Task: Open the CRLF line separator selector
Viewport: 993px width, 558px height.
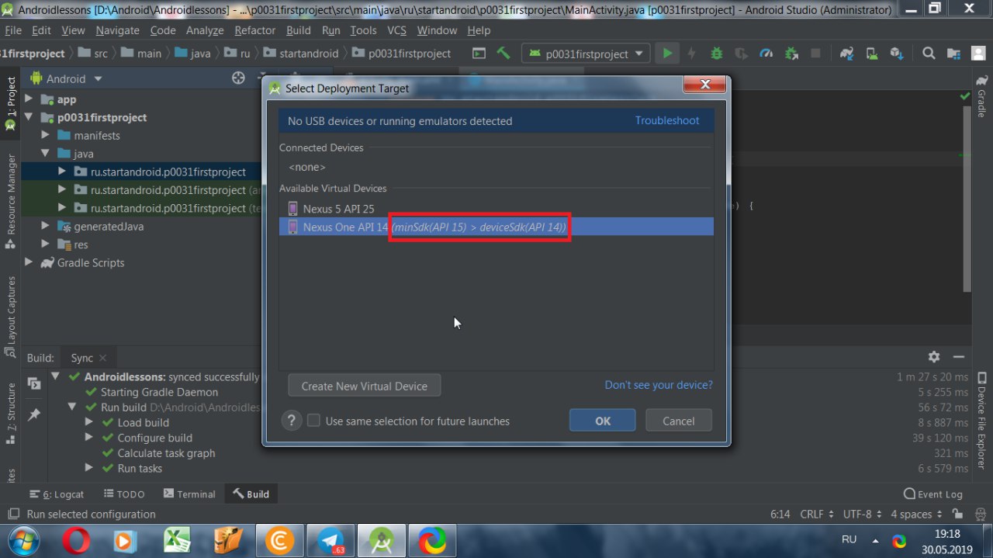Action: [x=818, y=514]
